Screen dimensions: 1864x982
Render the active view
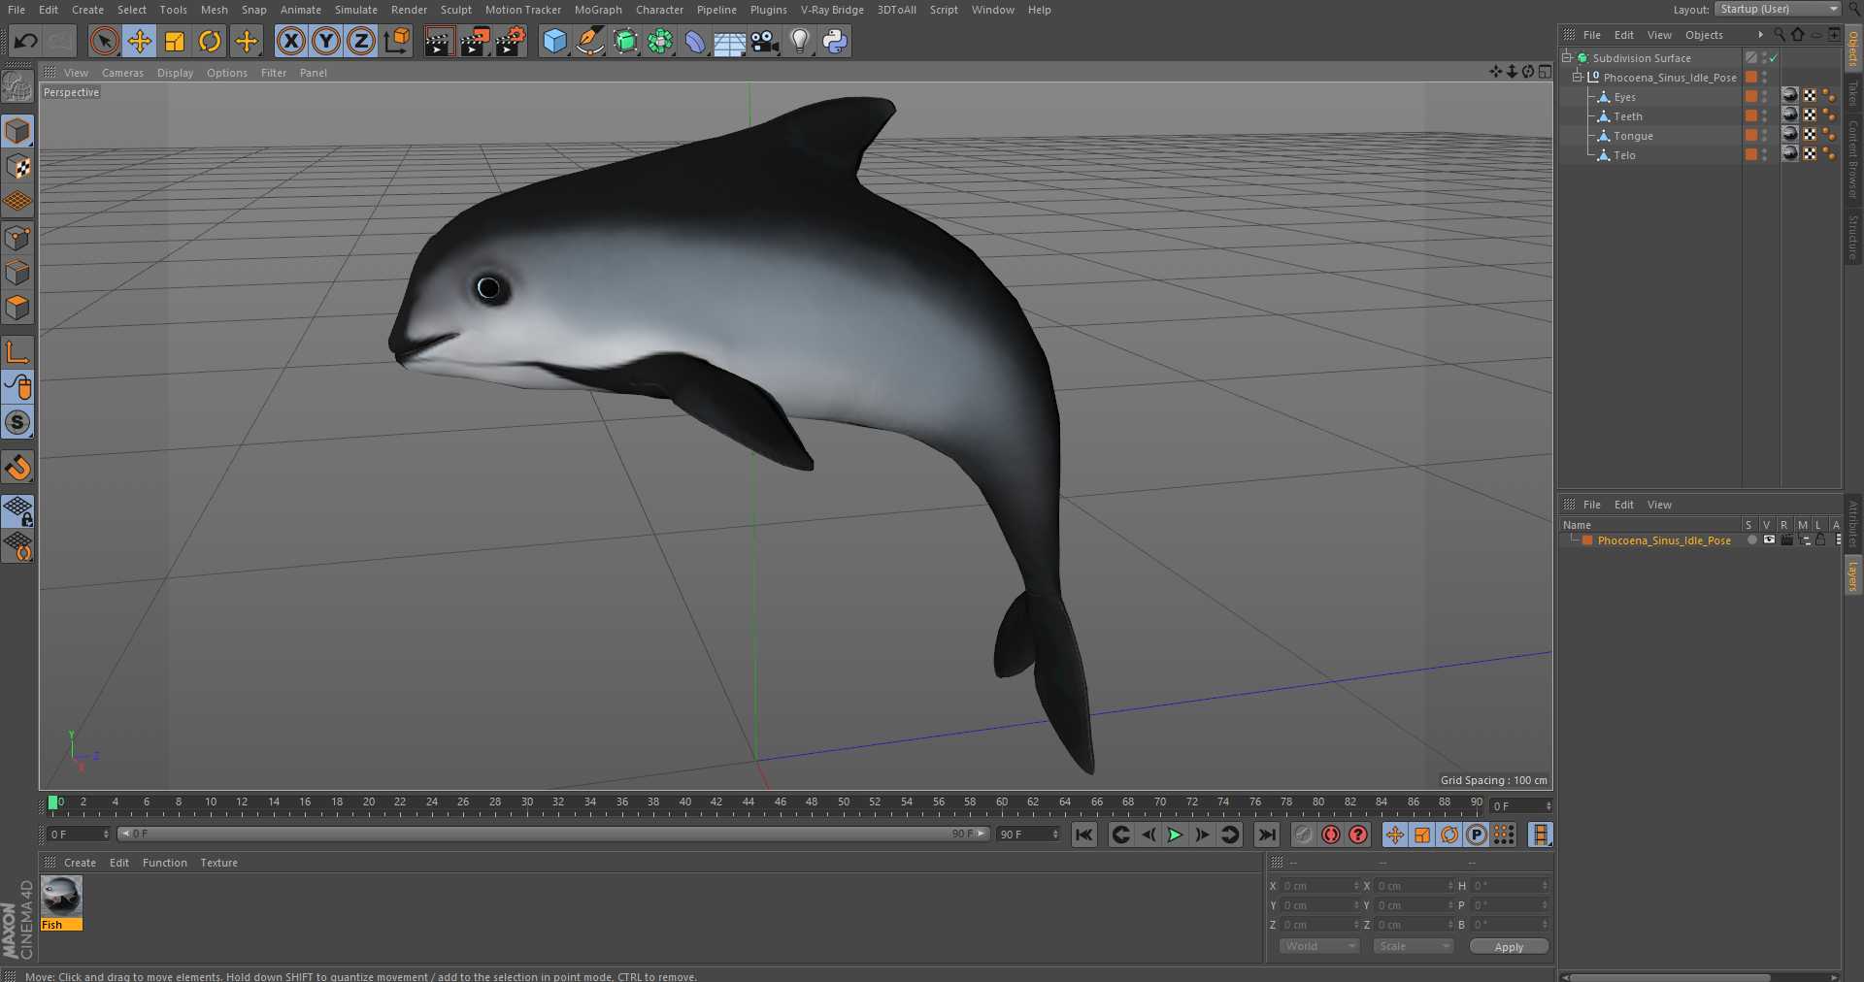pos(439,41)
